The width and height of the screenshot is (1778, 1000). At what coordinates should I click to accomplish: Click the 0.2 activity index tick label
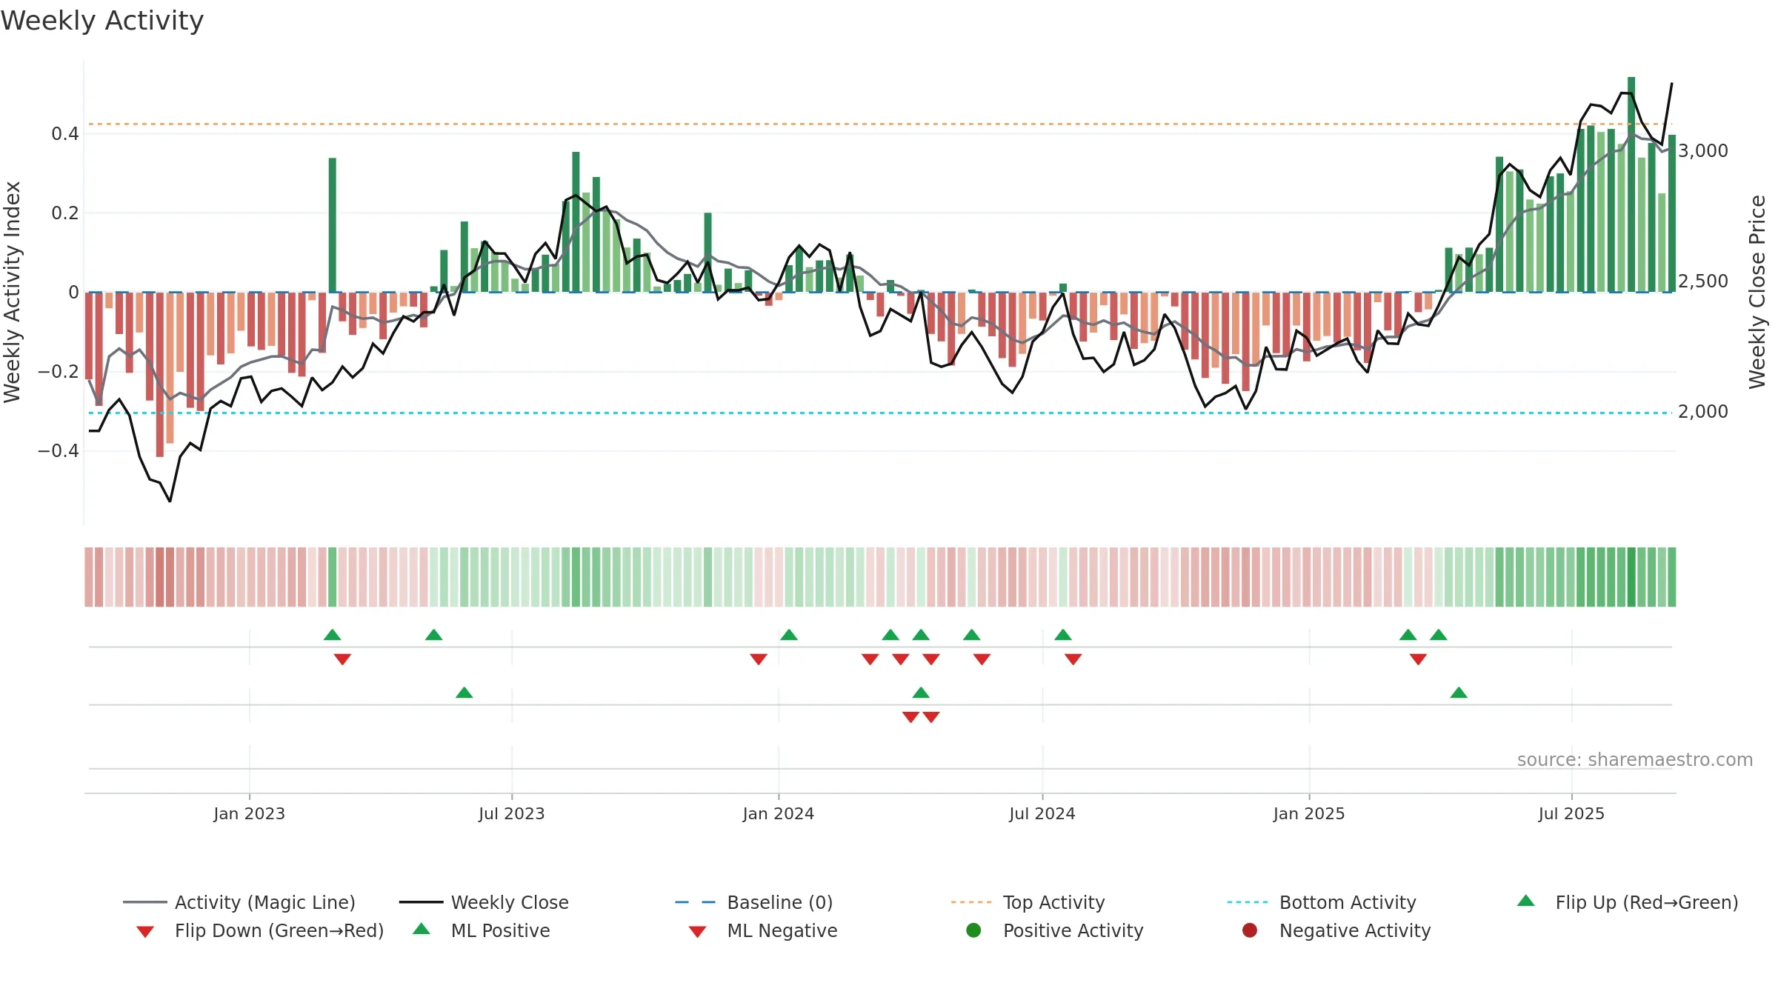[65, 213]
